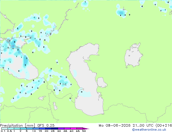Click the 'GFS 0.25' model label
This screenshot has height=132, width=172.
46,126
